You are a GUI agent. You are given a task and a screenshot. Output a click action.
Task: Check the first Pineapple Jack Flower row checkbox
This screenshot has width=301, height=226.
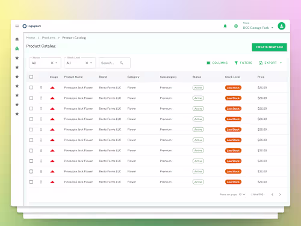[x=31, y=87]
